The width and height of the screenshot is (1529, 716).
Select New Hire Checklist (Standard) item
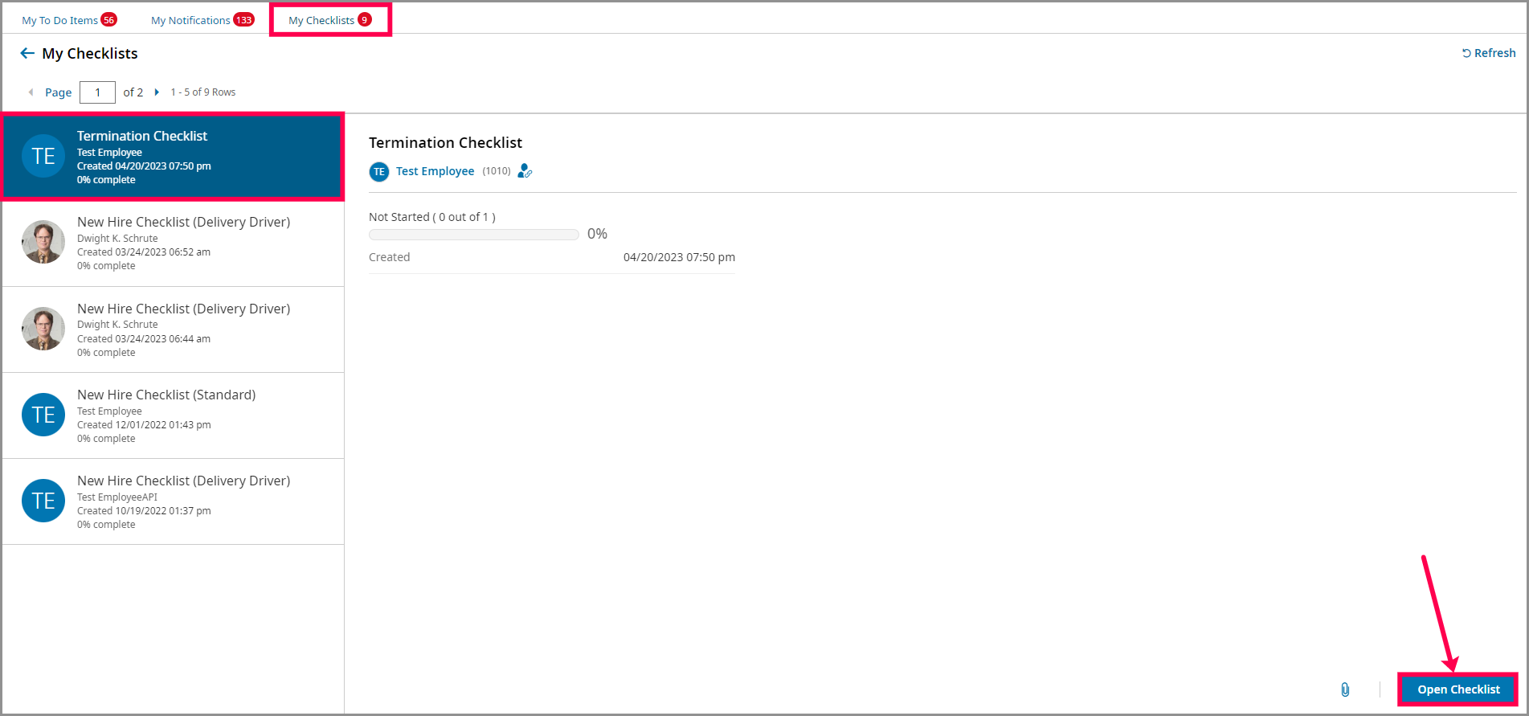173,415
